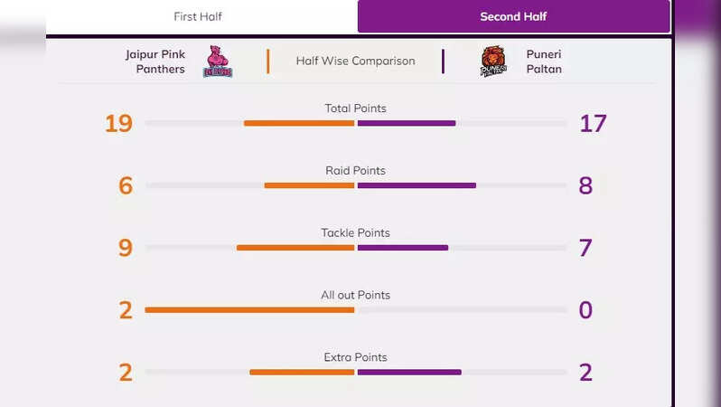Select the purple Raid Points bar

click(x=417, y=185)
